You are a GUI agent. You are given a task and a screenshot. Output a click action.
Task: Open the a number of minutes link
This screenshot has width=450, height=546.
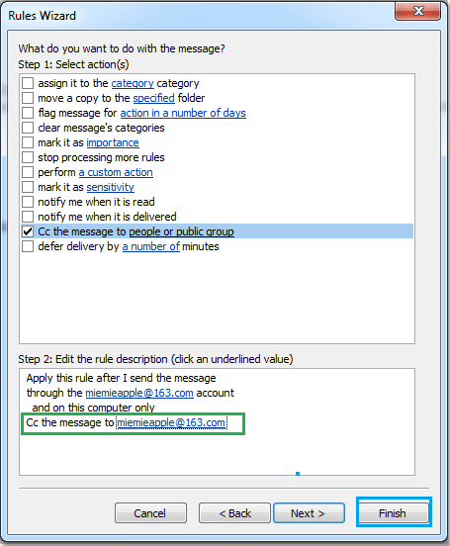coord(150,246)
